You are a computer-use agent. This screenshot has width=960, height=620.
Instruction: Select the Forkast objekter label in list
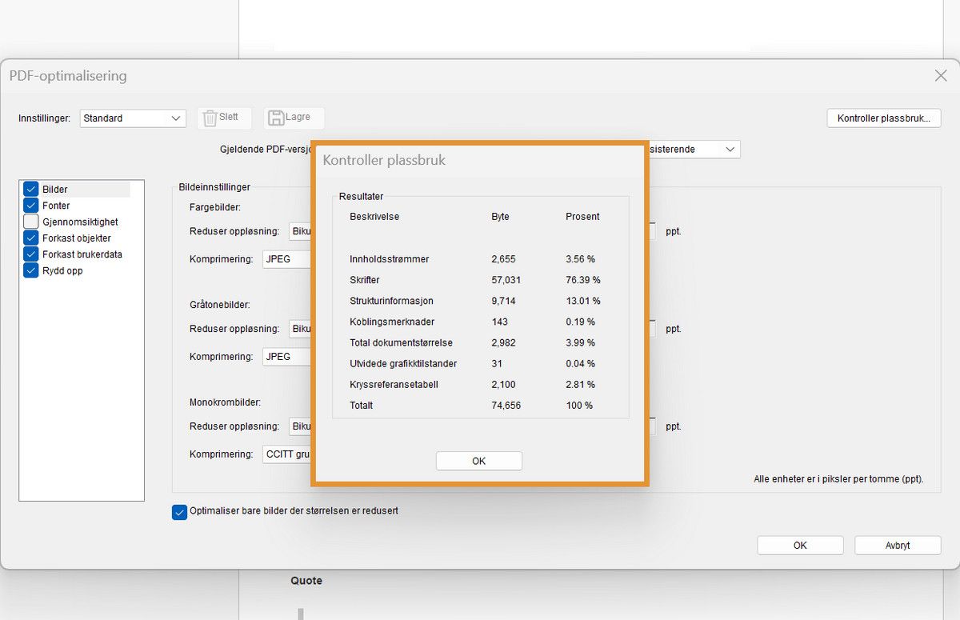coord(77,238)
